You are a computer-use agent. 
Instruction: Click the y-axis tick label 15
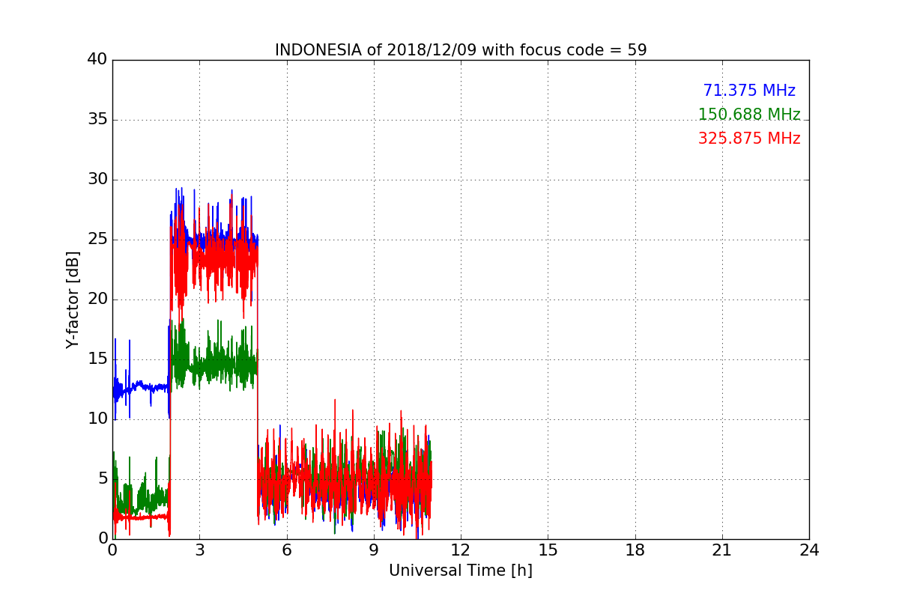pyautogui.click(x=97, y=359)
